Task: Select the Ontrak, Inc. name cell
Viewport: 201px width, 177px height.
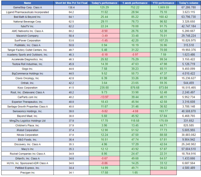Action: point(28,83)
